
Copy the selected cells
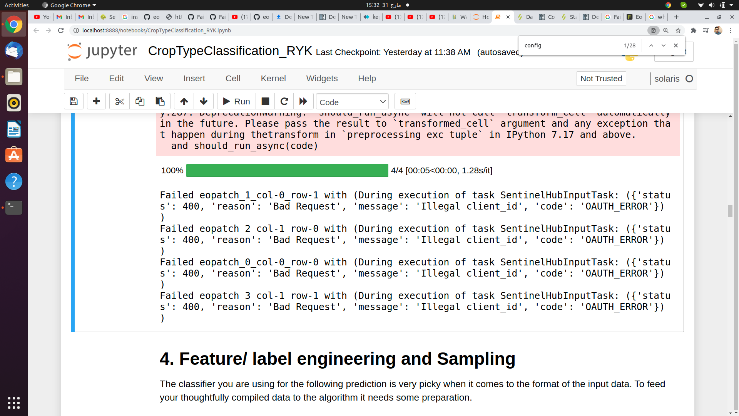tap(140, 101)
